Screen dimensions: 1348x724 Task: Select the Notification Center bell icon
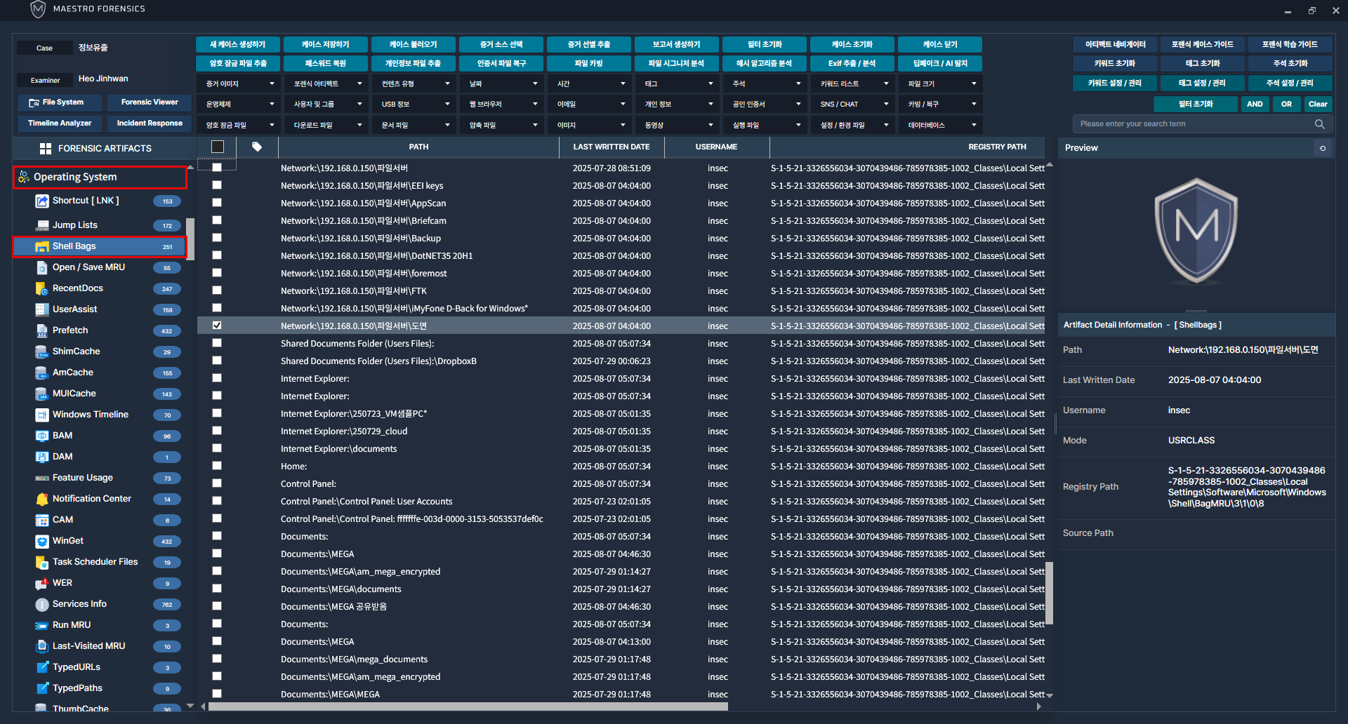point(42,499)
